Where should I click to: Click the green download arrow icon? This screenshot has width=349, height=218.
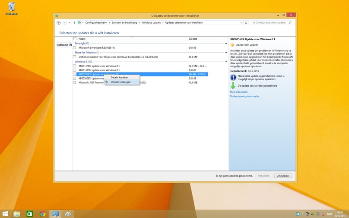click(x=233, y=85)
